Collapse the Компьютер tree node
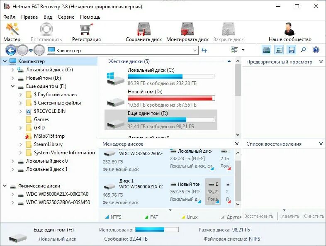This screenshot has width=326, height=246. (x=5, y=61)
